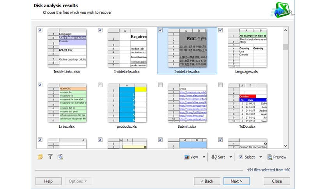The height and width of the screenshot is (189, 326).
Task: Click the 'Inside Links.xlsx' file name
Action: pos(67,71)
